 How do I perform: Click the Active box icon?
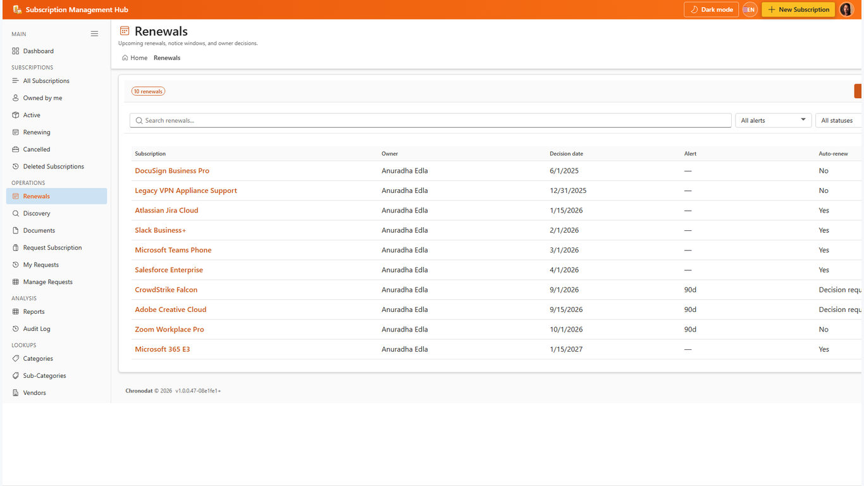pyautogui.click(x=16, y=115)
